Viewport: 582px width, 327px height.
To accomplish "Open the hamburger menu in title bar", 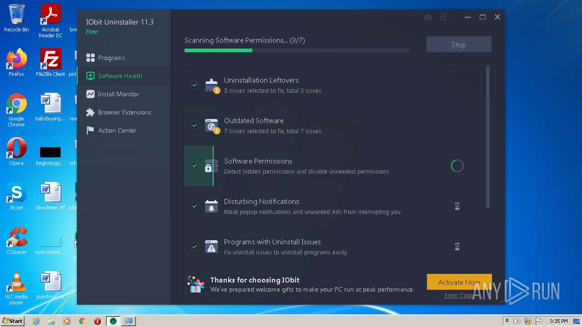I will tap(443, 17).
